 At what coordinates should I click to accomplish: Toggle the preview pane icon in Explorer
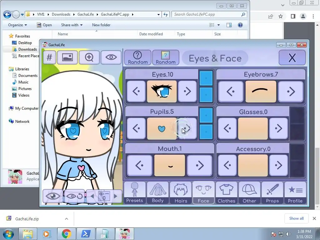[x=229, y=25]
